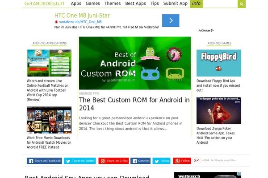The image size is (268, 178).
Task: Open the 'Best Android Spy Apps' article title
Action: point(87,177)
